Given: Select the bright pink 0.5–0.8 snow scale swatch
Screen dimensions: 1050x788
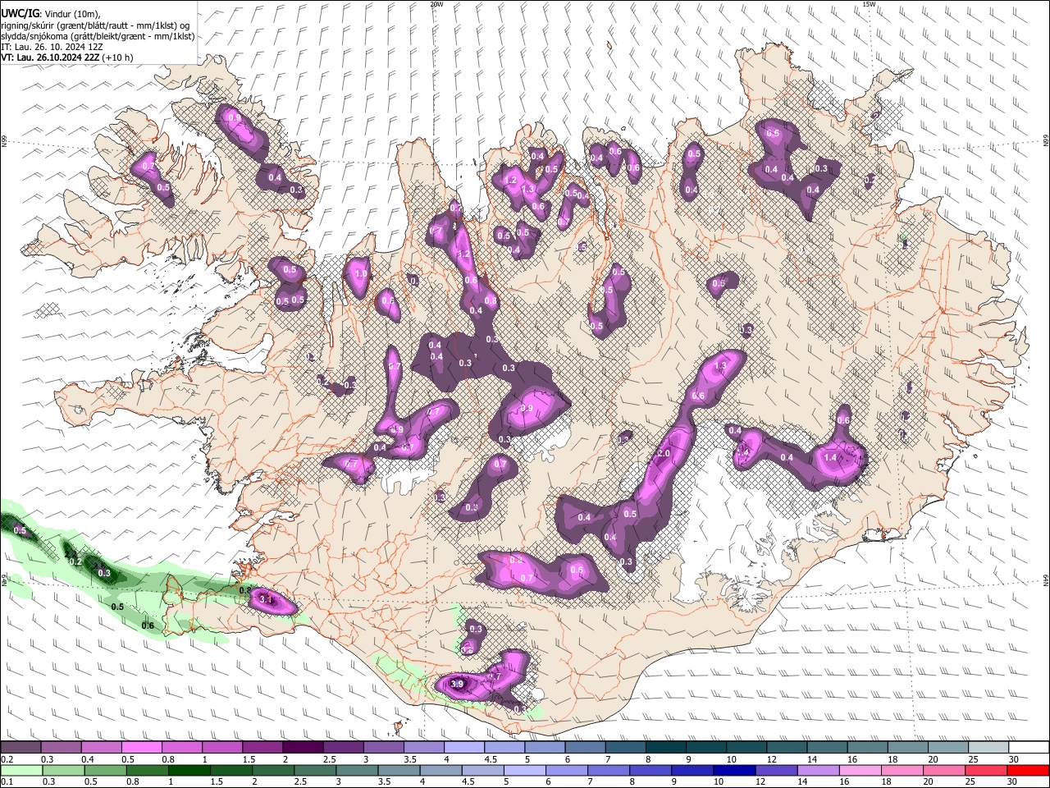Looking at the screenshot, I should (141, 748).
